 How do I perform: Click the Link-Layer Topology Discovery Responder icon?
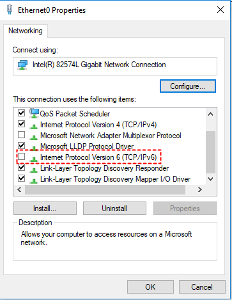(x=34, y=170)
